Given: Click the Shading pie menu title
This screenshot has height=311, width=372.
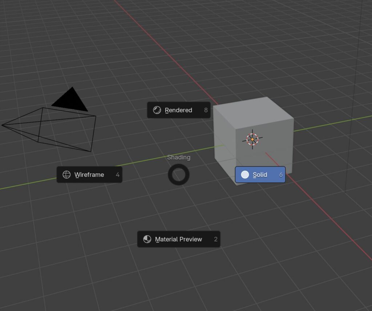Looking at the screenshot, I should click(x=178, y=157).
